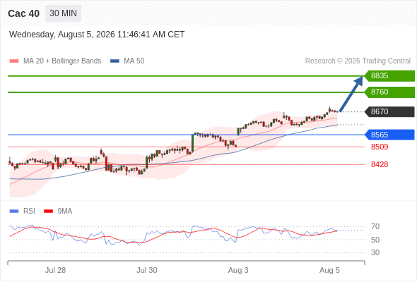417x282 pixels.
Task: Click the Aug 3 date axis label
Action: [238, 270]
